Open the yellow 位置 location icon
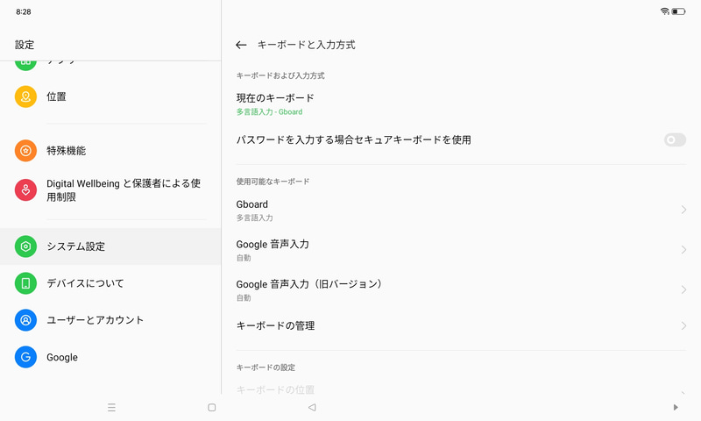Image resolution: width=701 pixels, height=421 pixels. coord(25,96)
